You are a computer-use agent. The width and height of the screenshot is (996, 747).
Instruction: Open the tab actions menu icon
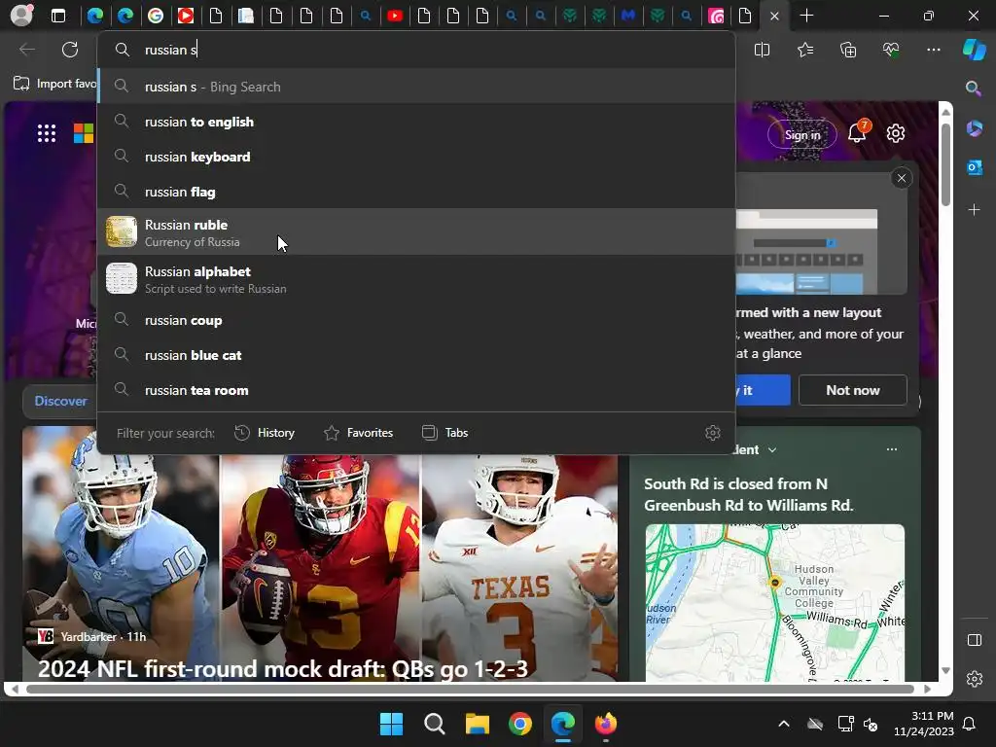pyautogui.click(x=57, y=16)
